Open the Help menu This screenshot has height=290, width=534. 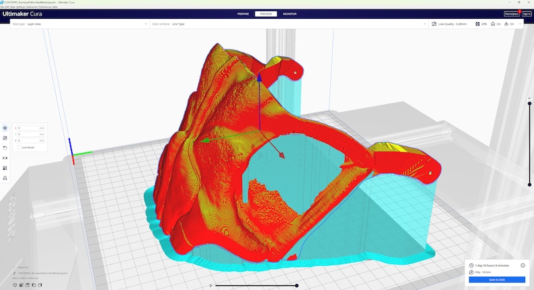coord(55,7)
